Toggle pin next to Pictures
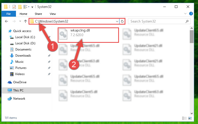Image resolution: width=198 pixels, height=124 pixels. (49, 68)
